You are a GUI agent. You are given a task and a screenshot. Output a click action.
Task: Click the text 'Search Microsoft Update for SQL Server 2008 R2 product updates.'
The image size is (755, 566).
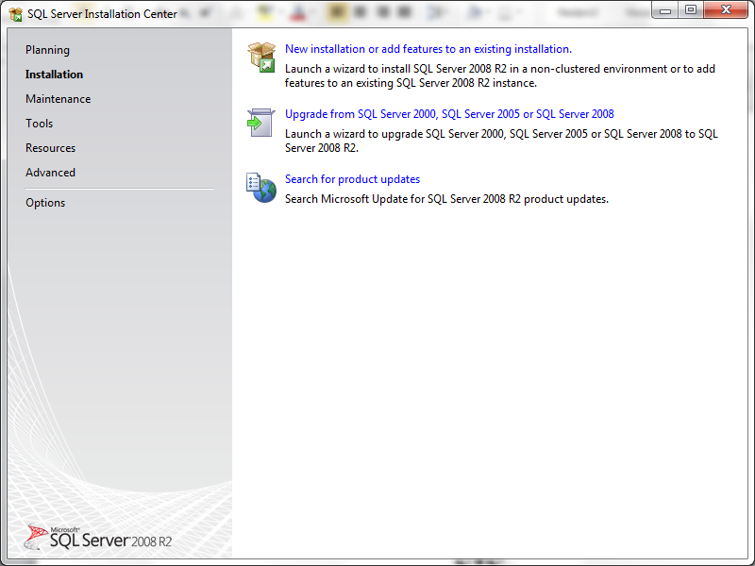tap(446, 199)
